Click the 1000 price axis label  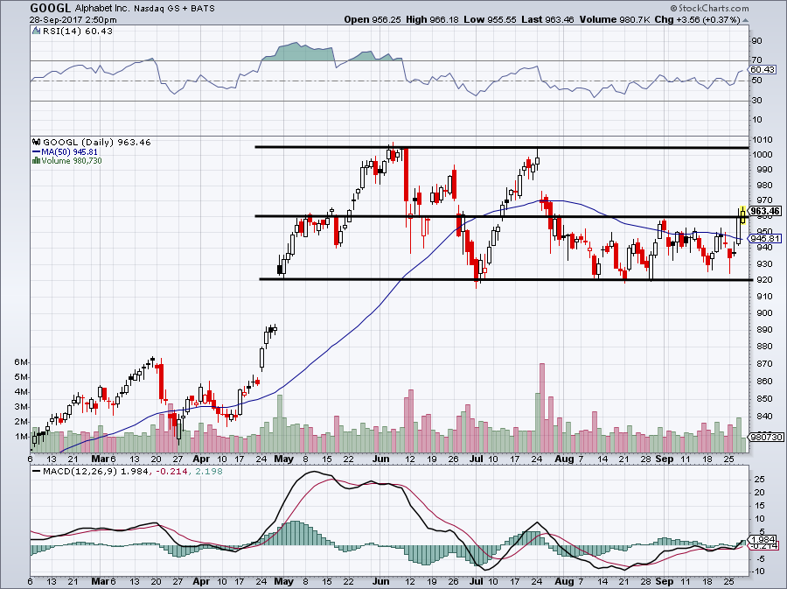click(x=762, y=155)
